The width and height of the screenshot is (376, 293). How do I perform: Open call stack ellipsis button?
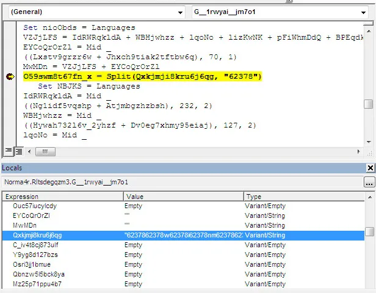click(x=369, y=183)
